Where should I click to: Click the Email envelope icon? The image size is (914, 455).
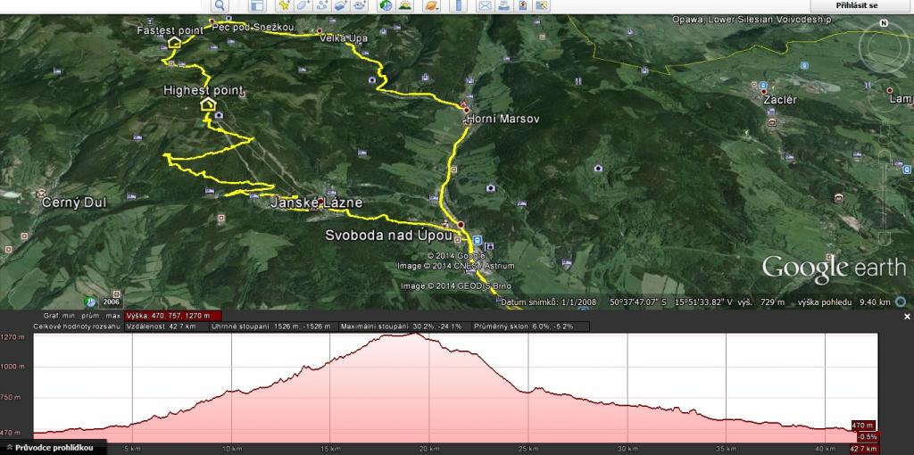tap(485, 5)
